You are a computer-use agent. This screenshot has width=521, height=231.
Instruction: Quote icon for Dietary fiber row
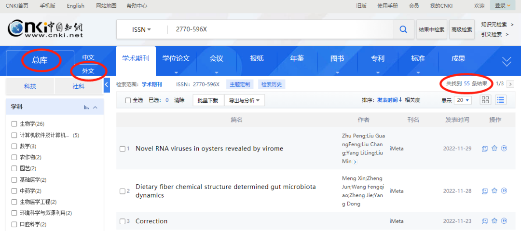[504, 191]
